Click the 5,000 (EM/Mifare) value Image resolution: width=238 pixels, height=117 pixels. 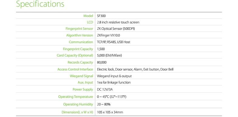pos(109,55)
